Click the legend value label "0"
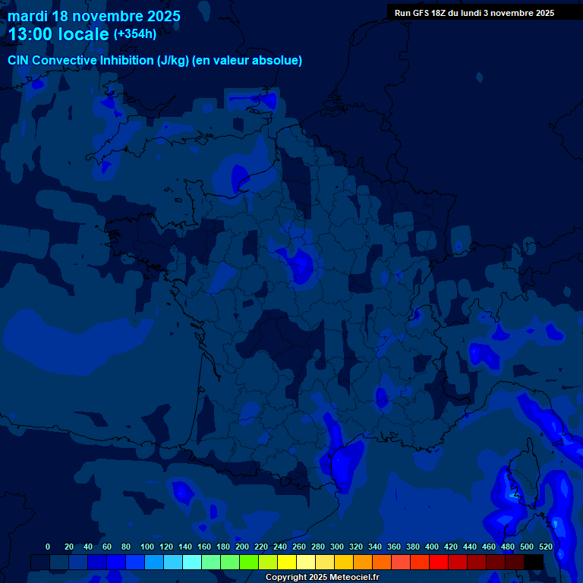 tap(48, 547)
